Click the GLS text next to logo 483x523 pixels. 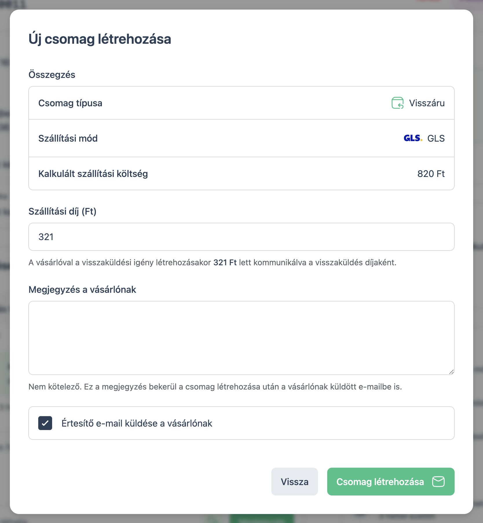click(x=436, y=138)
